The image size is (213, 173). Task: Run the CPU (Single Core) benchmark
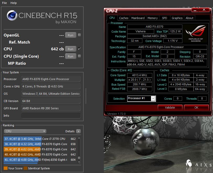[70, 56]
